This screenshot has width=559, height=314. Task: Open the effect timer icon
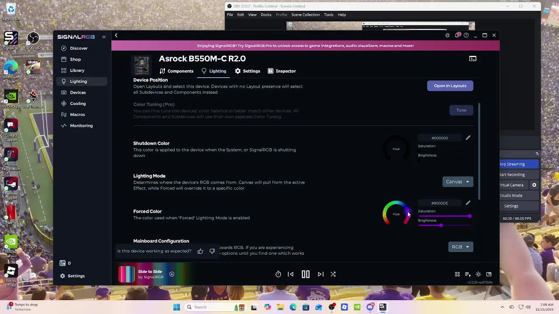278,274
